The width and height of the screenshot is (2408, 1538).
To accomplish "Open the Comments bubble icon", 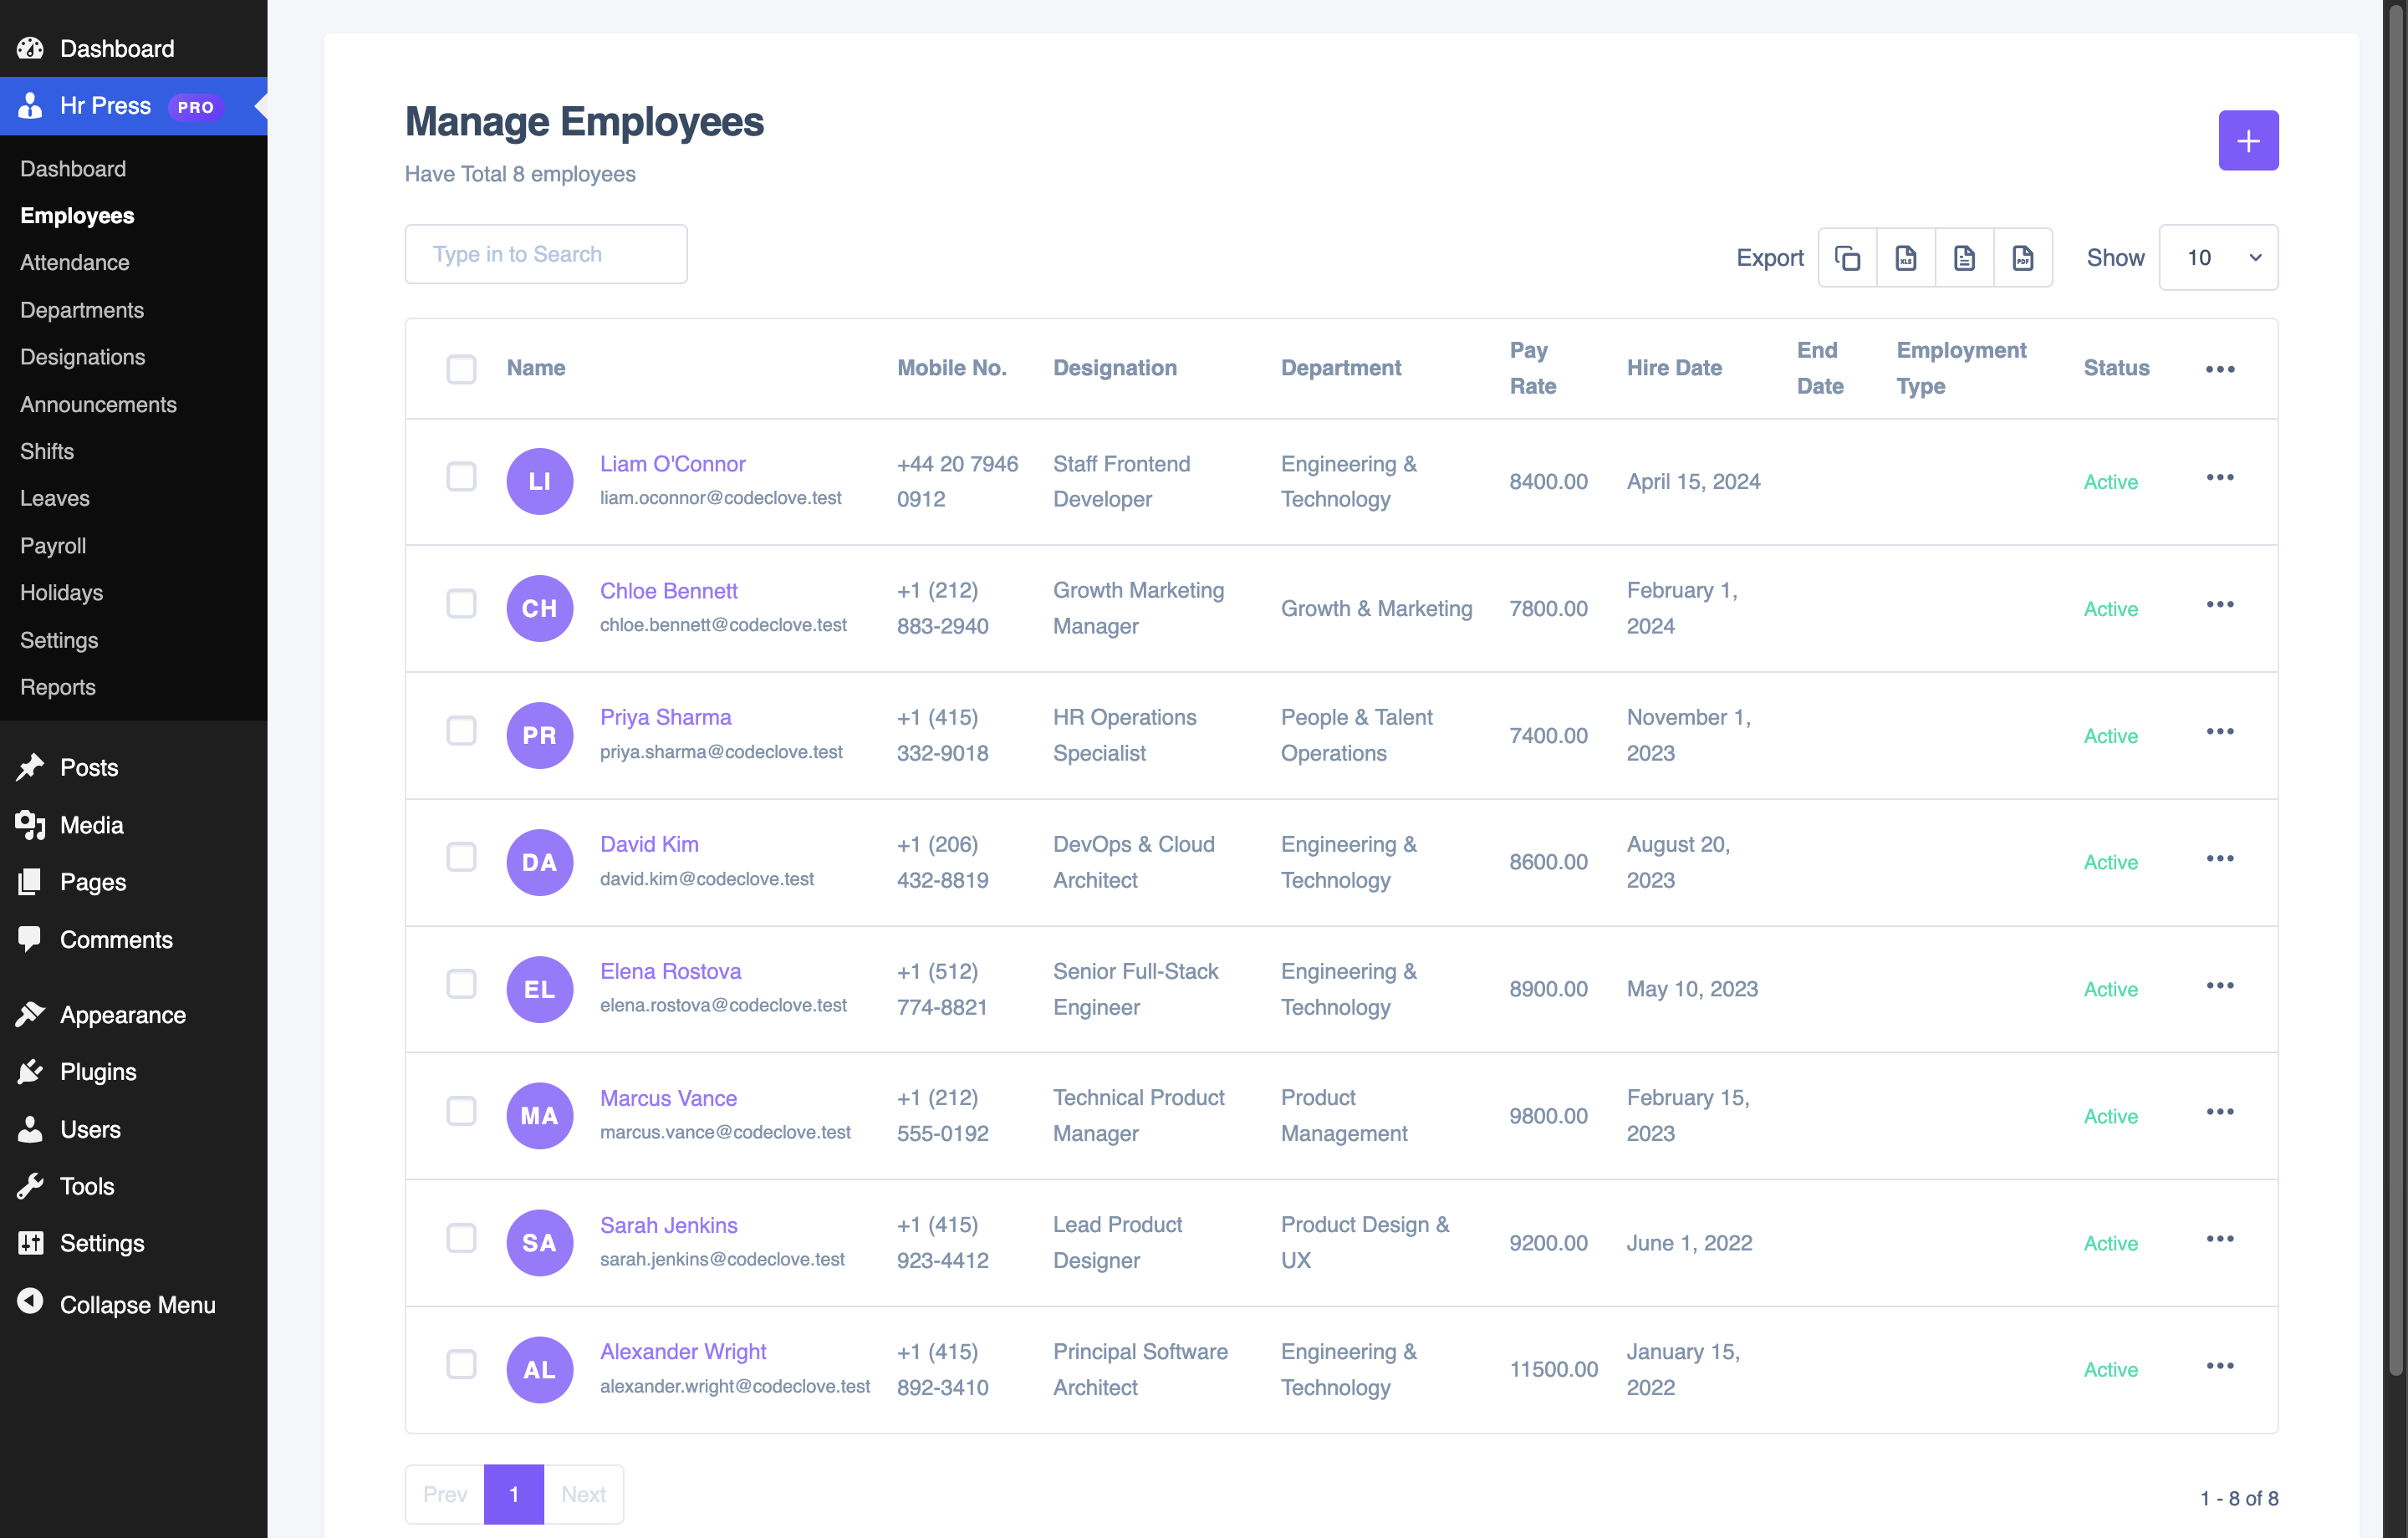I will click(30, 939).
